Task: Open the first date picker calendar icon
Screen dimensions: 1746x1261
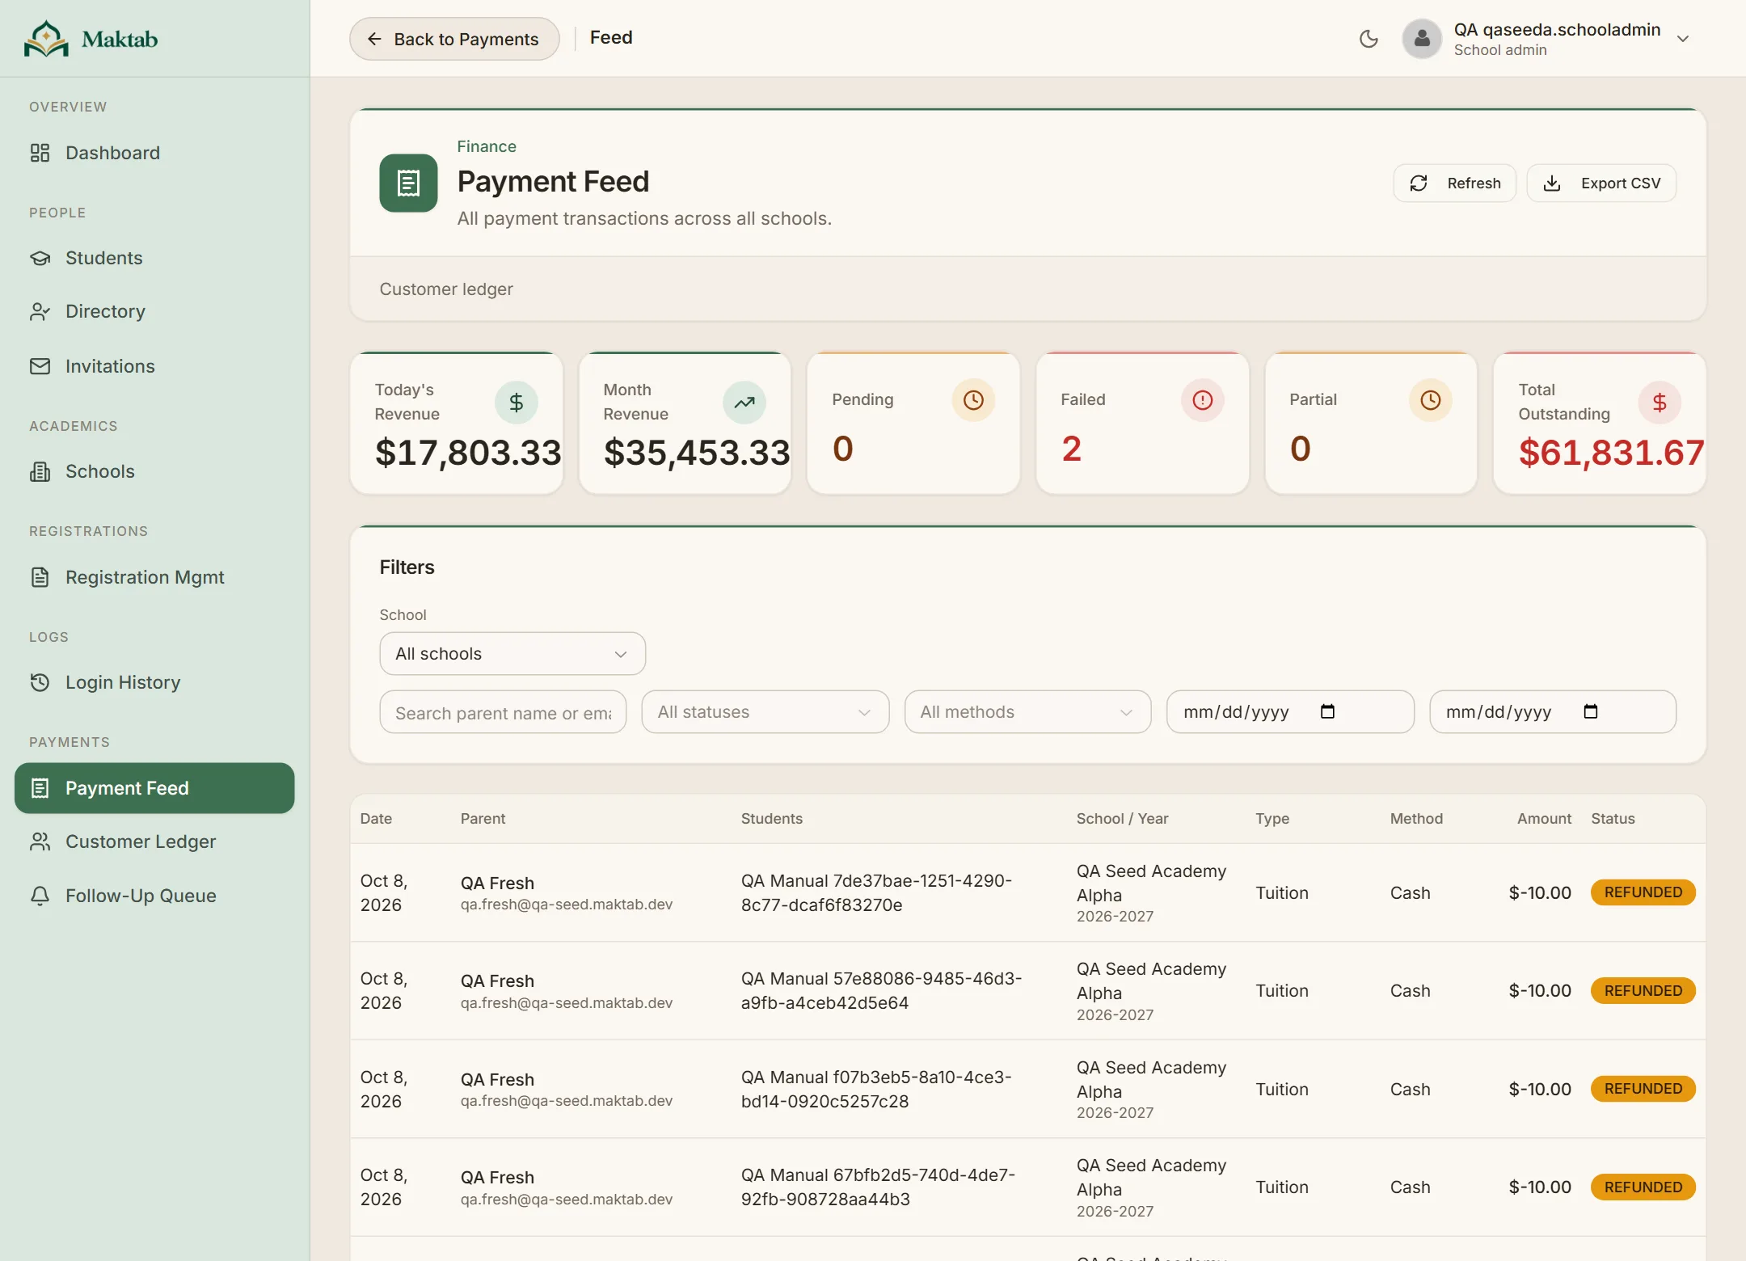Action: point(1327,712)
